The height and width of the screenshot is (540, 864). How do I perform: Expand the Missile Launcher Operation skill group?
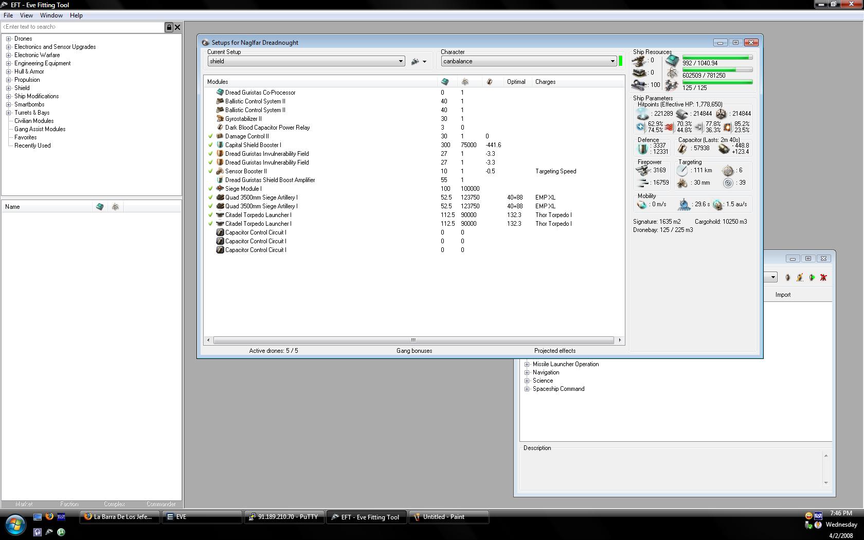527,364
